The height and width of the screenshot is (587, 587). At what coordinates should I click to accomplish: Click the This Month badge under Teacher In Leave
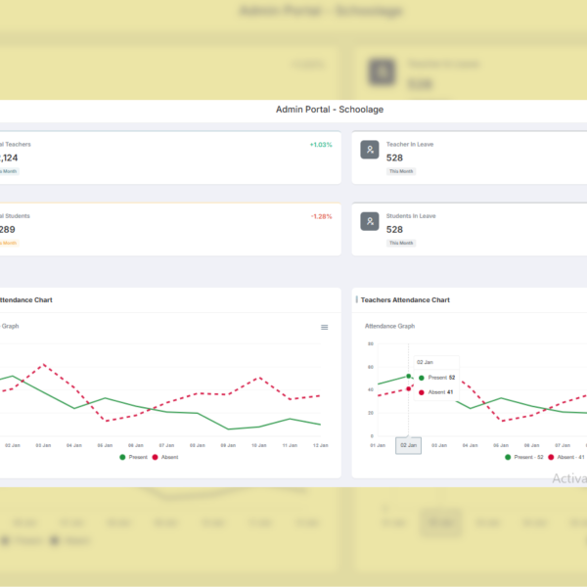tap(401, 171)
